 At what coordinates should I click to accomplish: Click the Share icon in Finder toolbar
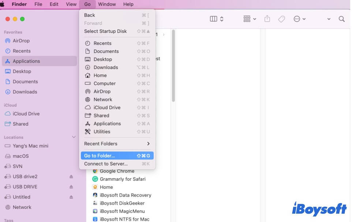267,19
